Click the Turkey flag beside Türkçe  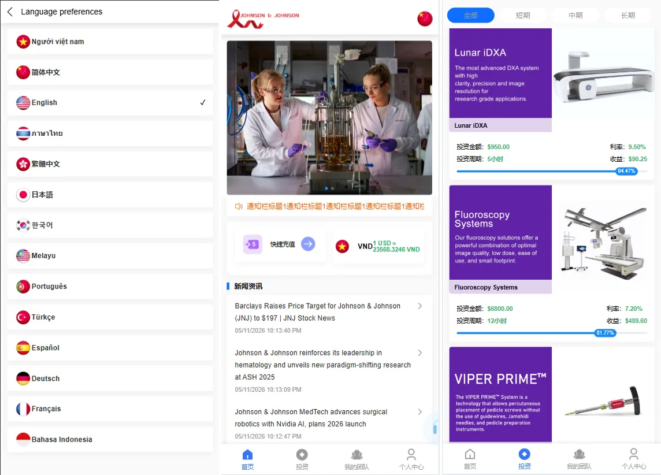pos(23,317)
